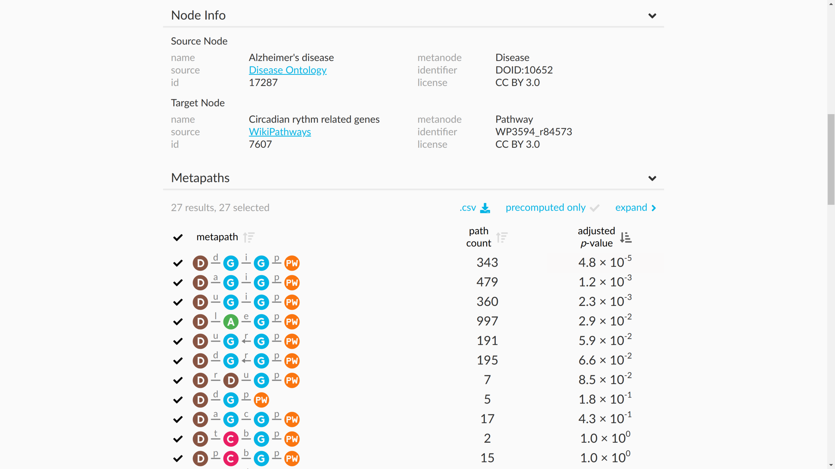
Task: Sort by path count icon
Action: (x=502, y=237)
